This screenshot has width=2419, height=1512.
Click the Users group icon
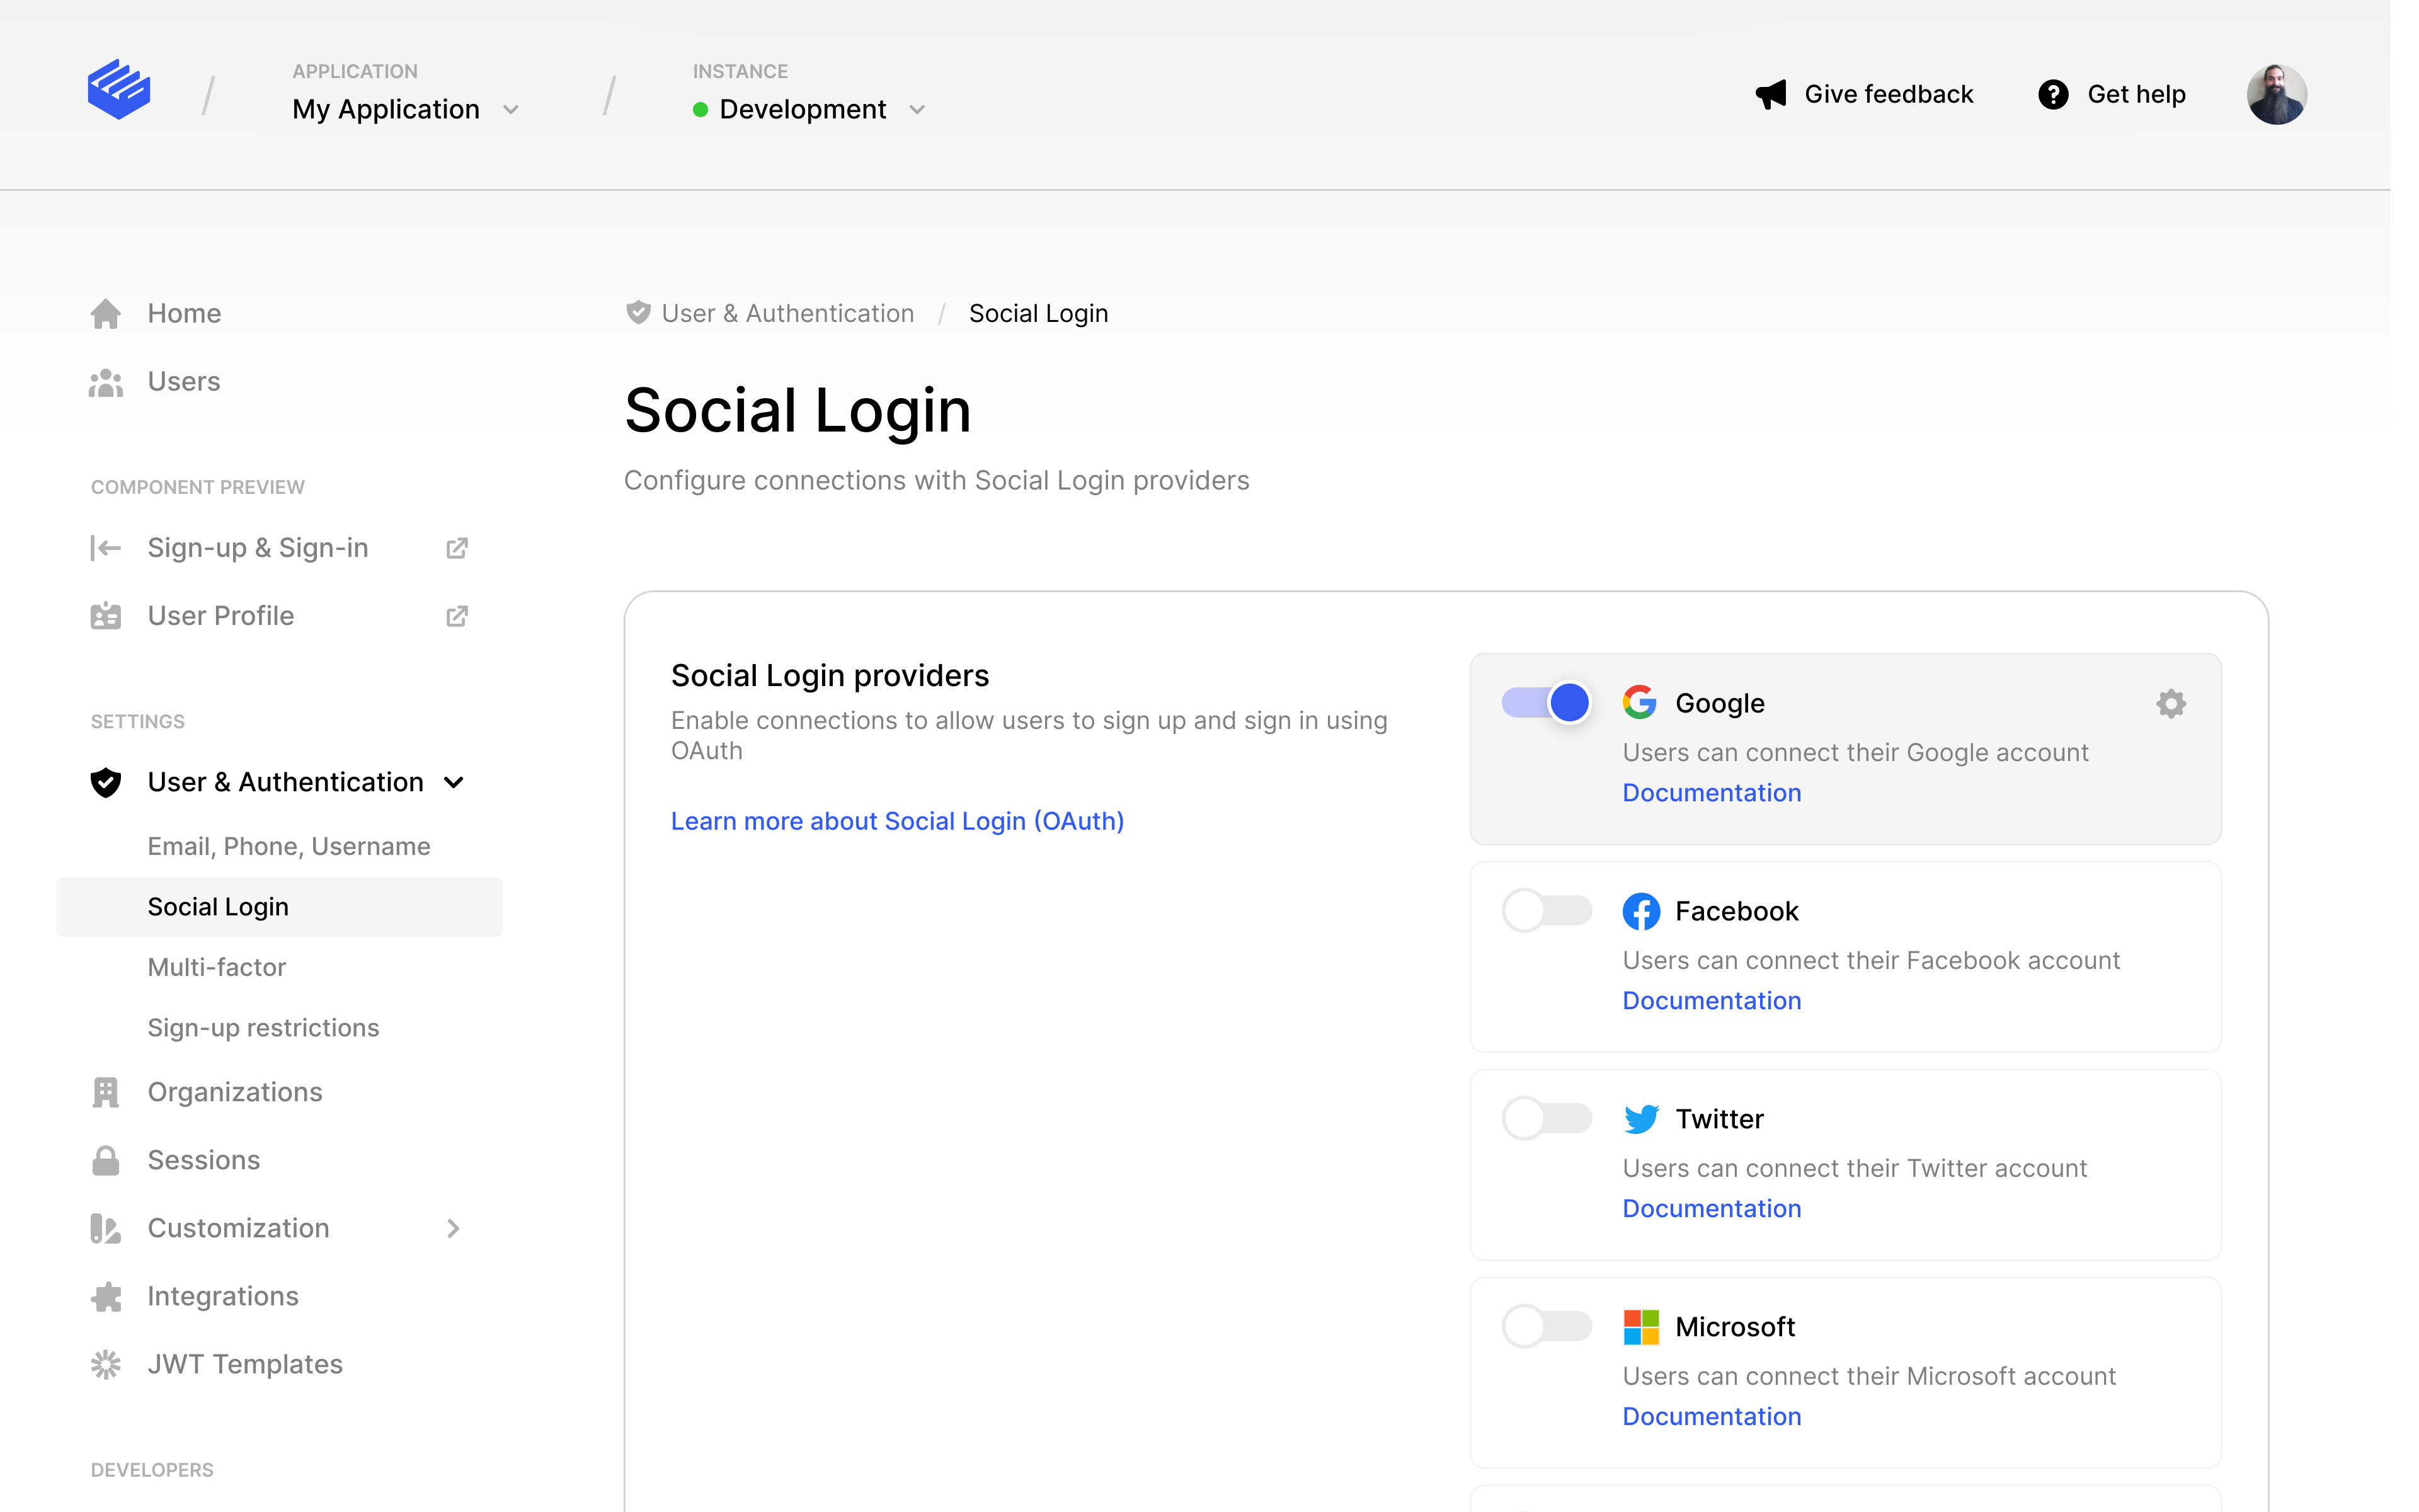click(106, 382)
